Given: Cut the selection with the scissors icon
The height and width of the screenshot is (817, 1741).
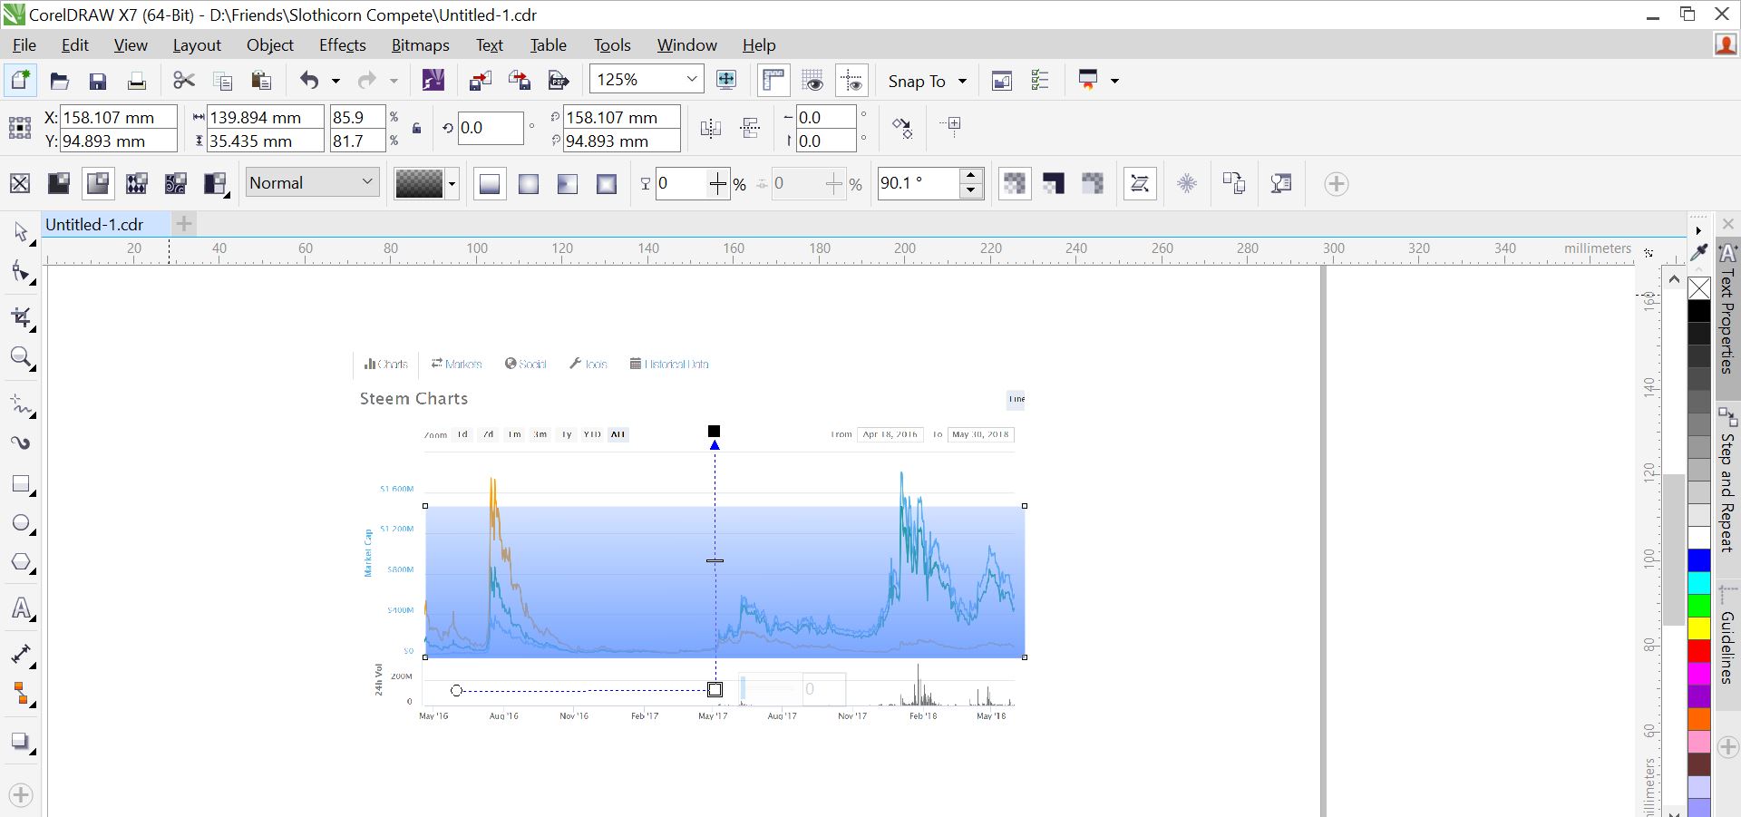Looking at the screenshot, I should pyautogui.click(x=184, y=81).
